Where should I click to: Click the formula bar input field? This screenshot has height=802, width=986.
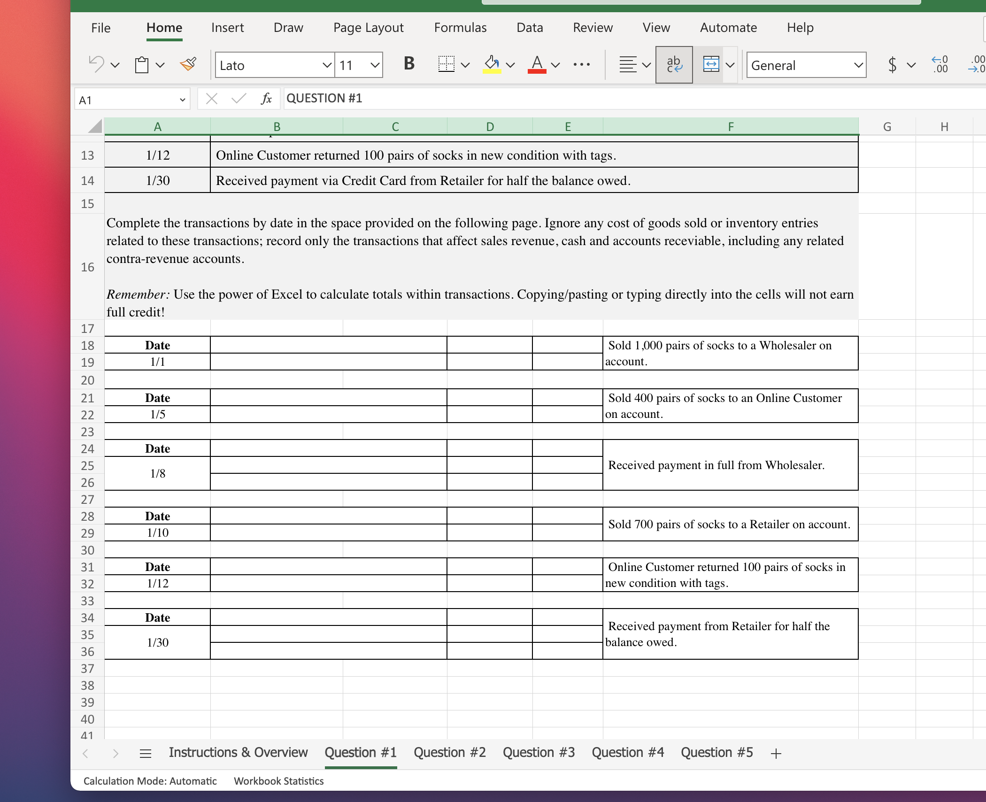634,99
